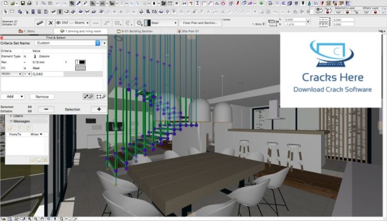387x221 pixels.
Task: Click the Copy icon in top toolbar
Action: coord(44,3)
